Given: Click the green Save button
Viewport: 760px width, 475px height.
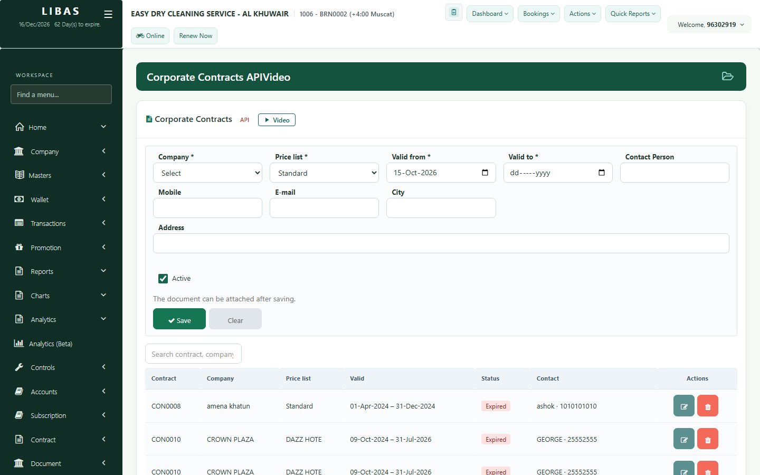Looking at the screenshot, I should [x=179, y=319].
